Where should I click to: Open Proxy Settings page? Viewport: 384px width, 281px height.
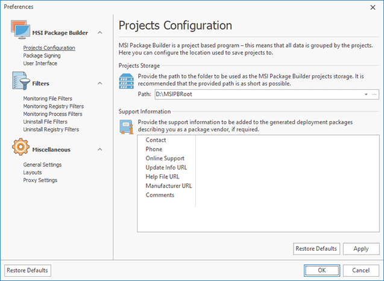tap(40, 180)
